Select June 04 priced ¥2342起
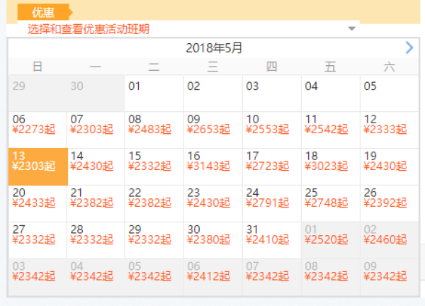425x306 pixels. [96, 277]
